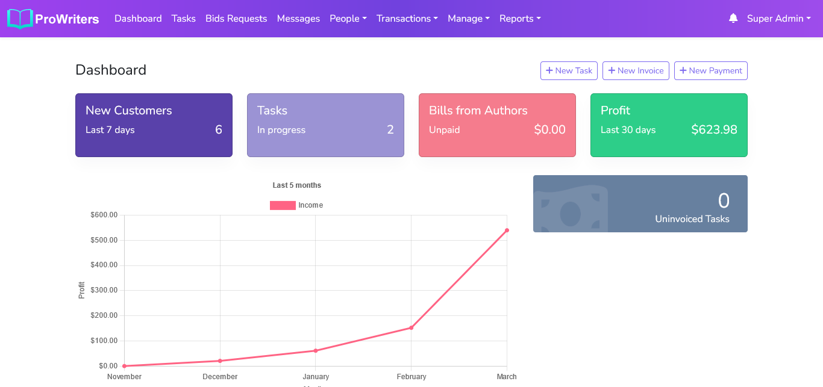Screen dimensions: 823x387
Task: Click the plus icon on New Task
Action: point(549,70)
